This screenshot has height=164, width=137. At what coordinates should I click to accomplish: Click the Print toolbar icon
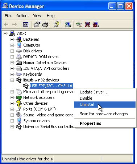pyautogui.click(x=45, y=24)
